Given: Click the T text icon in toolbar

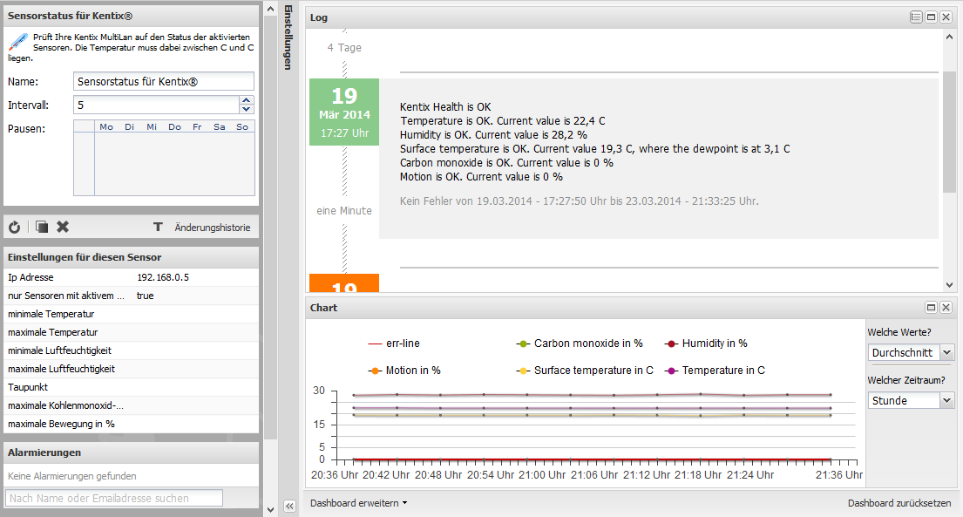Looking at the screenshot, I should [158, 228].
